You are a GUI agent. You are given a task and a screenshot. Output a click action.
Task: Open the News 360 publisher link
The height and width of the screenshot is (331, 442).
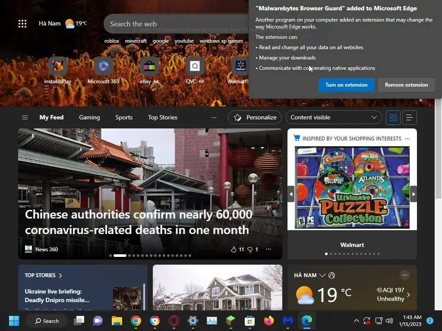[x=41, y=250]
